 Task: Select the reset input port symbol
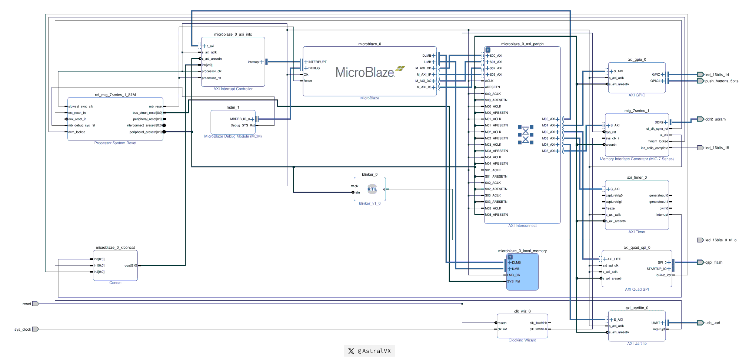(x=36, y=304)
